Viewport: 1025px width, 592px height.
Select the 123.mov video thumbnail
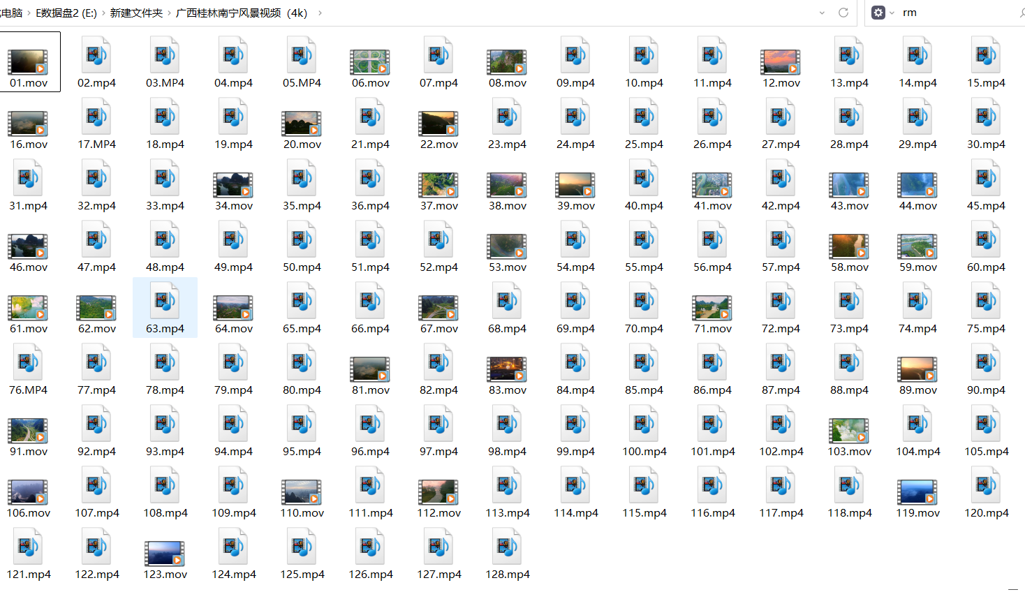(x=165, y=554)
